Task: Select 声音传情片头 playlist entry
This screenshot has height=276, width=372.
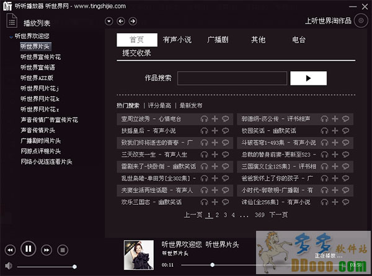Action: (38, 130)
